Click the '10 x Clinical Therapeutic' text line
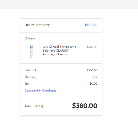The width and height of the screenshot is (138, 123). pos(59,47)
